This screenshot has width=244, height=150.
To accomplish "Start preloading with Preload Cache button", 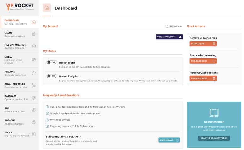I will [x=203, y=61].
